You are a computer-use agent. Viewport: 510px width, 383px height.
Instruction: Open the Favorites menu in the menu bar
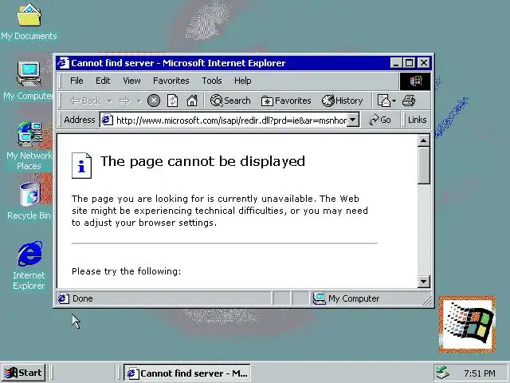[x=171, y=81]
